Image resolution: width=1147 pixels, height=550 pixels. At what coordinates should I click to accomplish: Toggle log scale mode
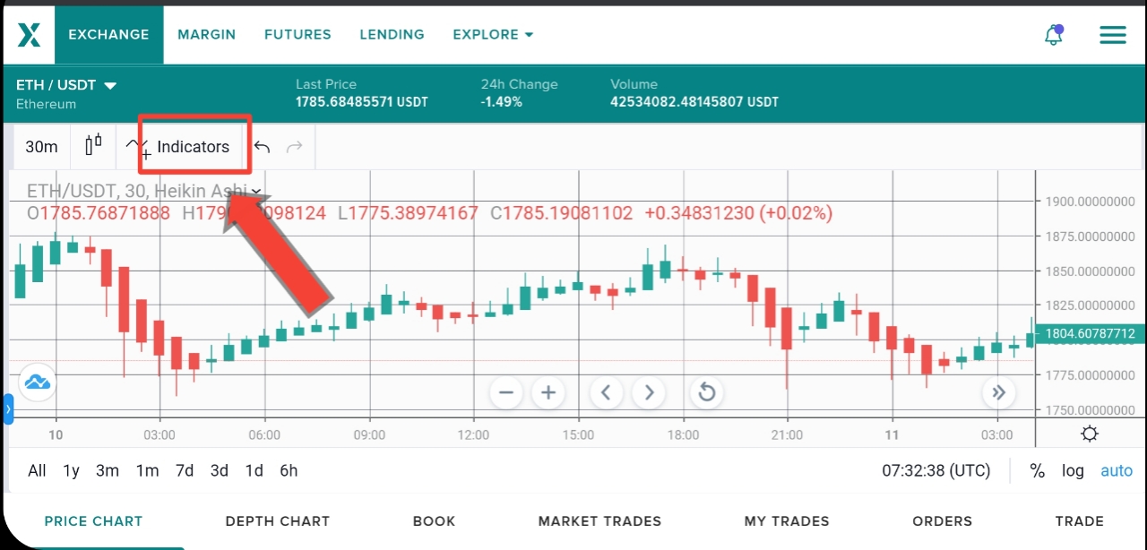(1073, 470)
